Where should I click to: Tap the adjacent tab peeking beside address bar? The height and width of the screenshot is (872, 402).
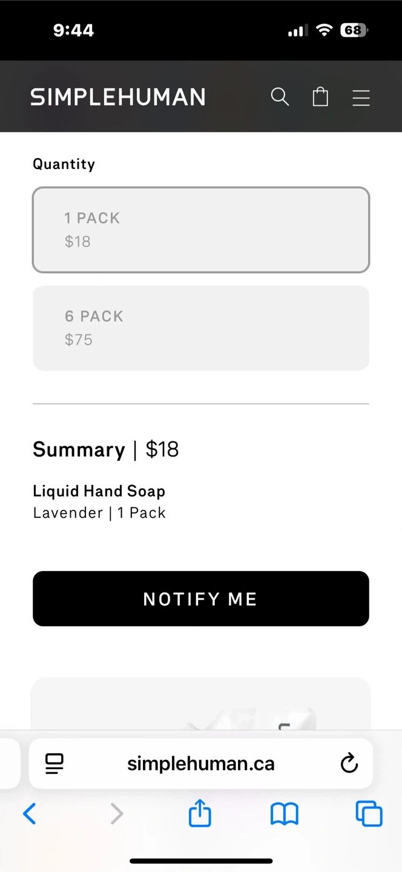click(8, 764)
